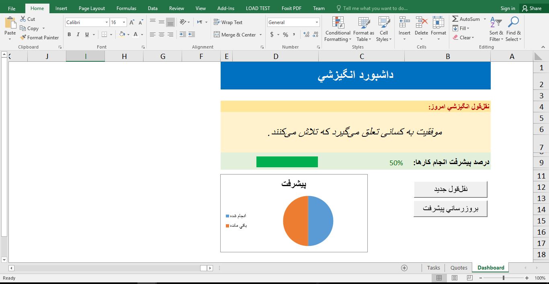Screen dimensions: 549x284
Task: Click the zoom slider handle
Action: point(504,278)
